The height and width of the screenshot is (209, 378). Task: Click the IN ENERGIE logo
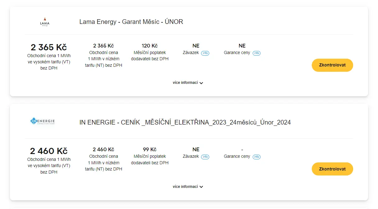click(x=43, y=121)
